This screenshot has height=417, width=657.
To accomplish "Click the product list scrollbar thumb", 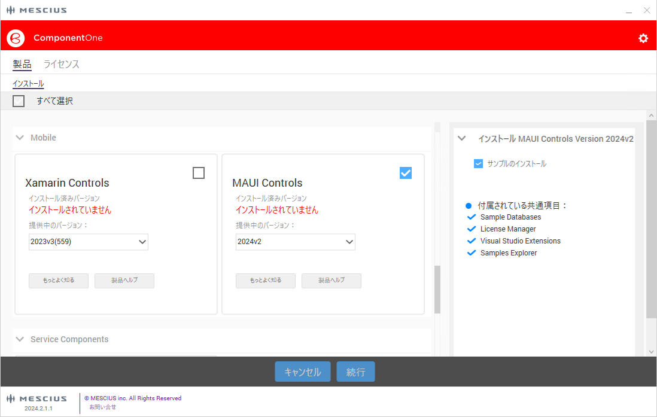I will 437,289.
